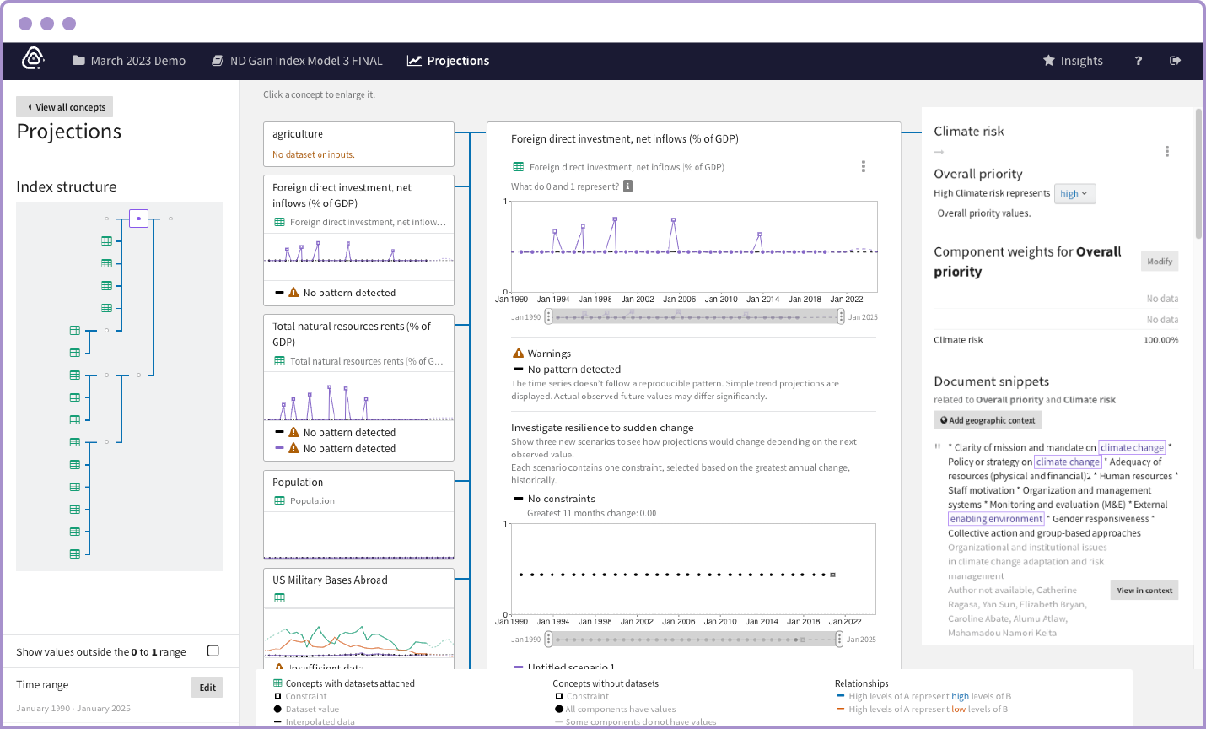
Task: Click 'View all concepts' back button
Action: coord(65,107)
